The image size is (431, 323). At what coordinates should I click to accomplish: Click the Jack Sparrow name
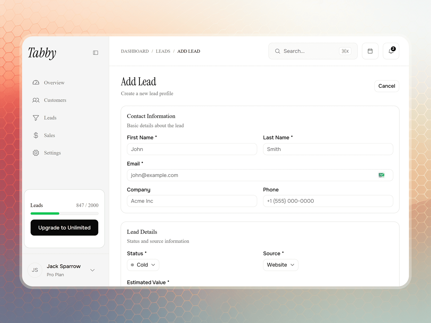click(x=64, y=266)
